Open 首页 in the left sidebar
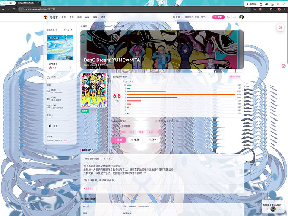The image size is (288, 216). point(60,78)
